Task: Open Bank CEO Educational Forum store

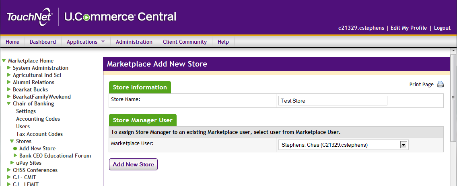Action: coord(55,156)
